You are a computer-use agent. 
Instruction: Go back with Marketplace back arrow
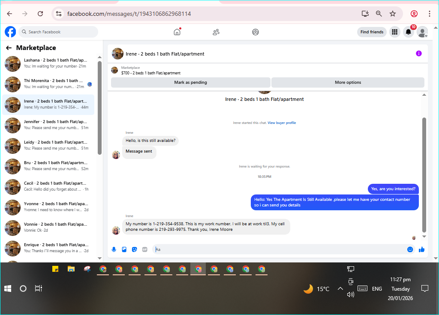tap(9, 48)
